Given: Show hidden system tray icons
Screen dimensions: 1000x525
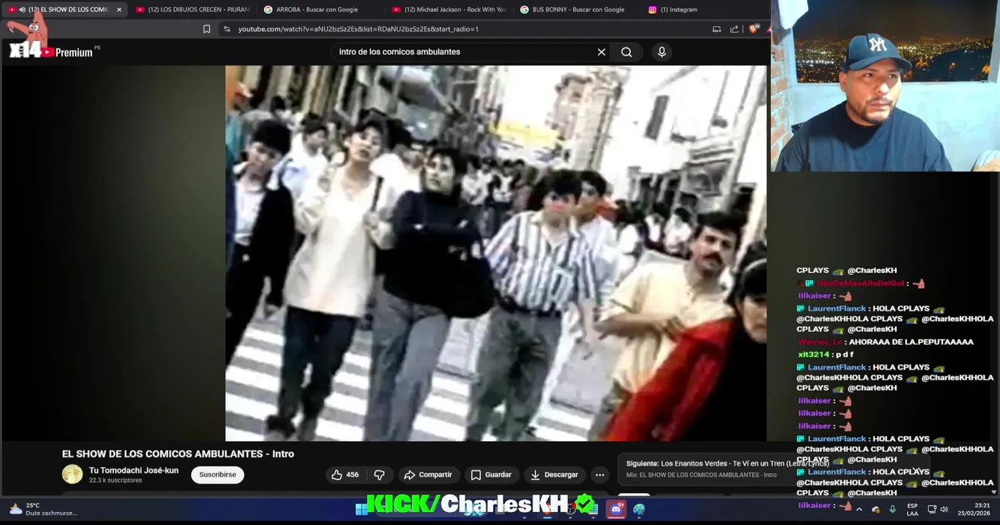Looking at the screenshot, I should (859, 509).
